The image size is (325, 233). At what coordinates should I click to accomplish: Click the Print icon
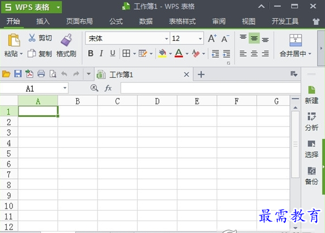point(41,74)
